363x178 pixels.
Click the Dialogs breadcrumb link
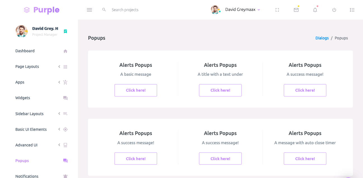[322, 38]
